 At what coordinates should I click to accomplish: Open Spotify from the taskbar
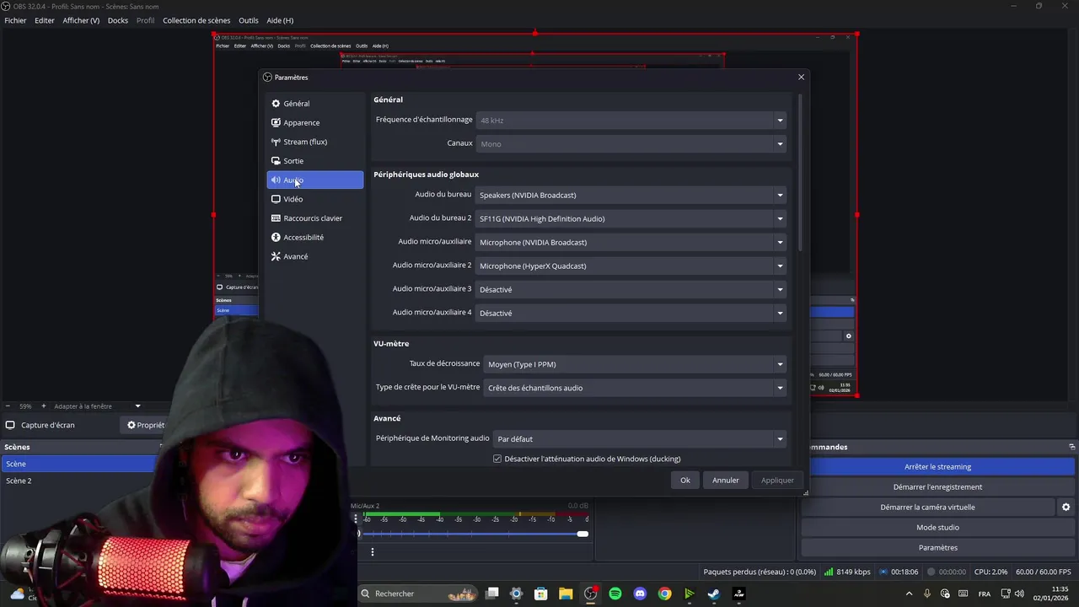[615, 594]
